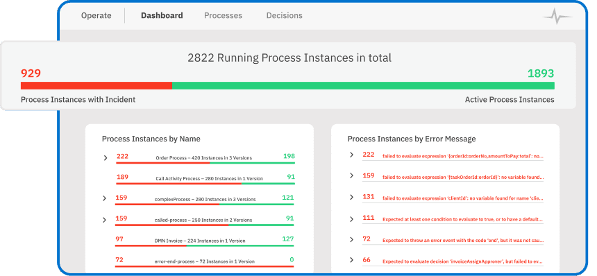Click 'Process Instances with Incident' label

[78, 100]
